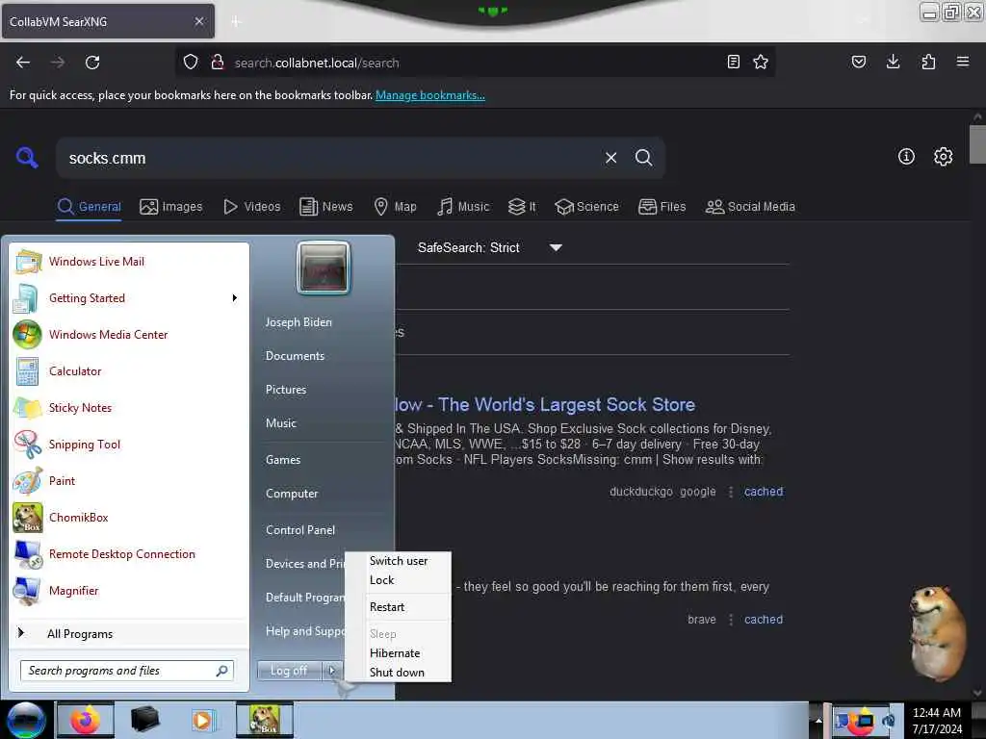Open the extensions puzzle icon

(928, 62)
